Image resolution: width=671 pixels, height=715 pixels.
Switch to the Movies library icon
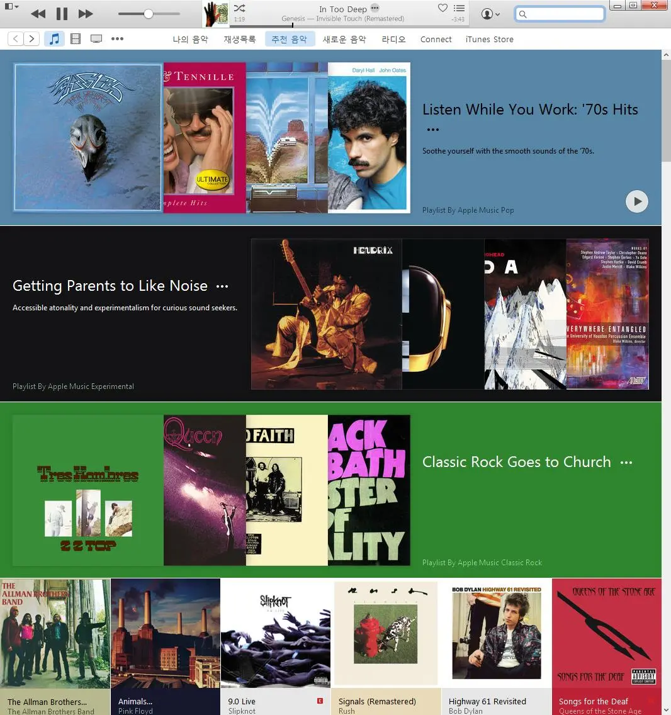pos(76,39)
